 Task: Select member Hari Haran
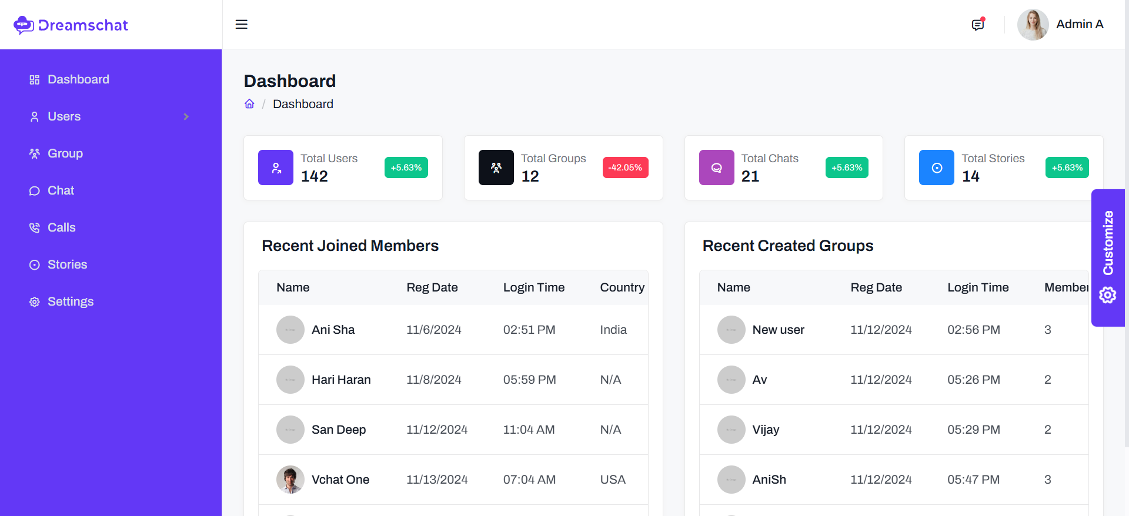coord(341,380)
